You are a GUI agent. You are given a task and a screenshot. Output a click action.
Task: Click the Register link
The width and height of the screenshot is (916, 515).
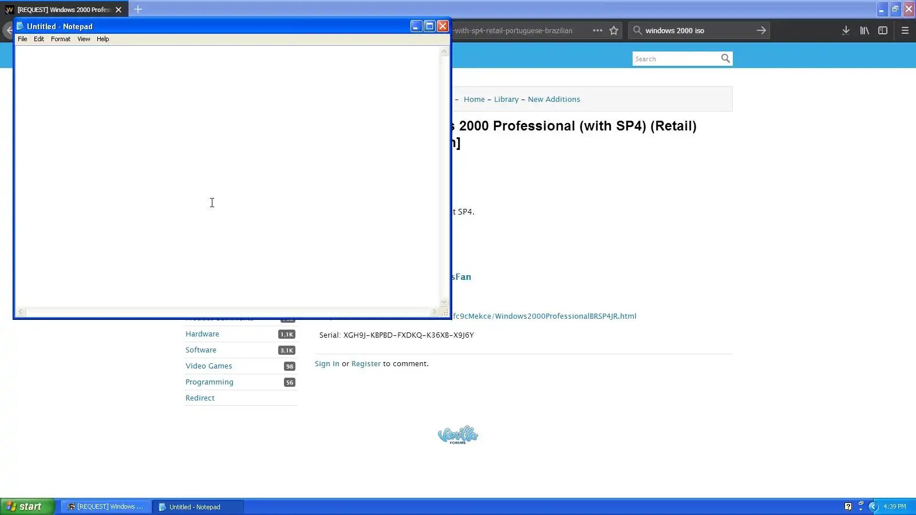(366, 363)
